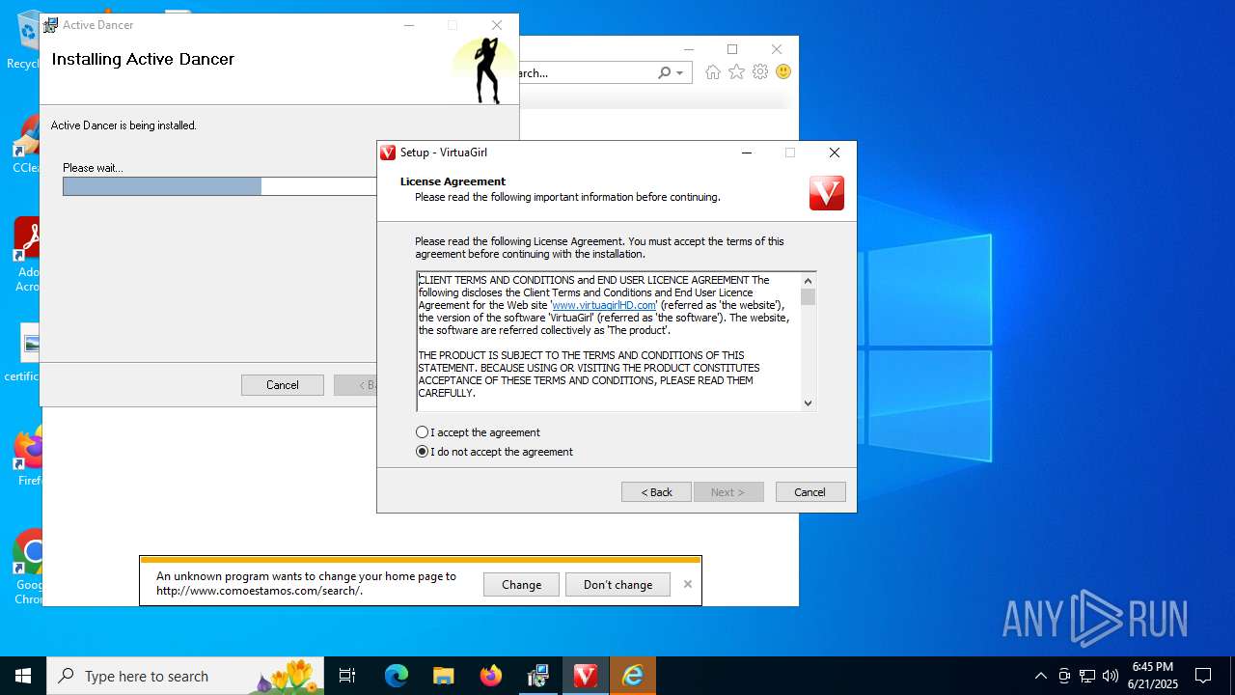Image resolution: width=1235 pixels, height=695 pixels.
Task: Click the license agreement scrollbar thumb
Action: click(x=809, y=296)
